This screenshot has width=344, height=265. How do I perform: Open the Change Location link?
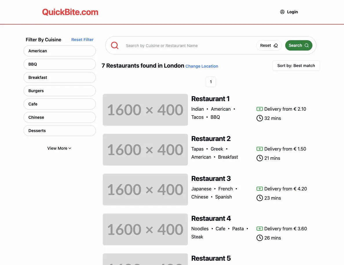202,66
